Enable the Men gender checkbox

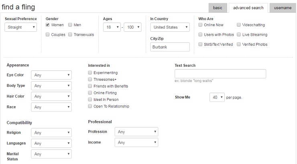pyautogui.click(x=70, y=25)
